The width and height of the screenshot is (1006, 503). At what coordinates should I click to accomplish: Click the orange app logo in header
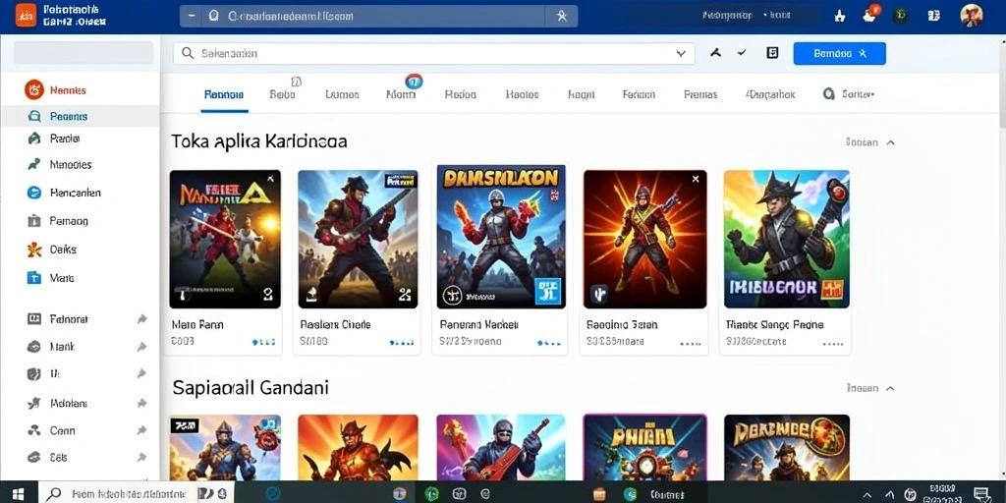[x=27, y=16]
